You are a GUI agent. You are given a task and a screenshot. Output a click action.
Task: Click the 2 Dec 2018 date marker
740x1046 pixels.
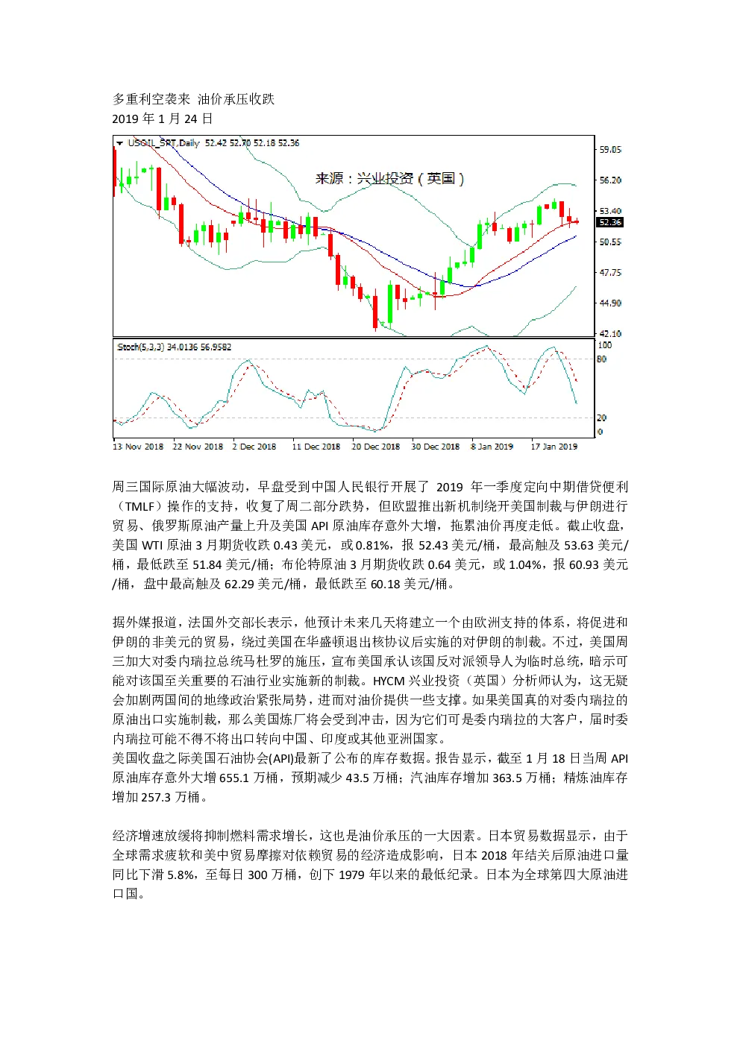[x=254, y=447]
